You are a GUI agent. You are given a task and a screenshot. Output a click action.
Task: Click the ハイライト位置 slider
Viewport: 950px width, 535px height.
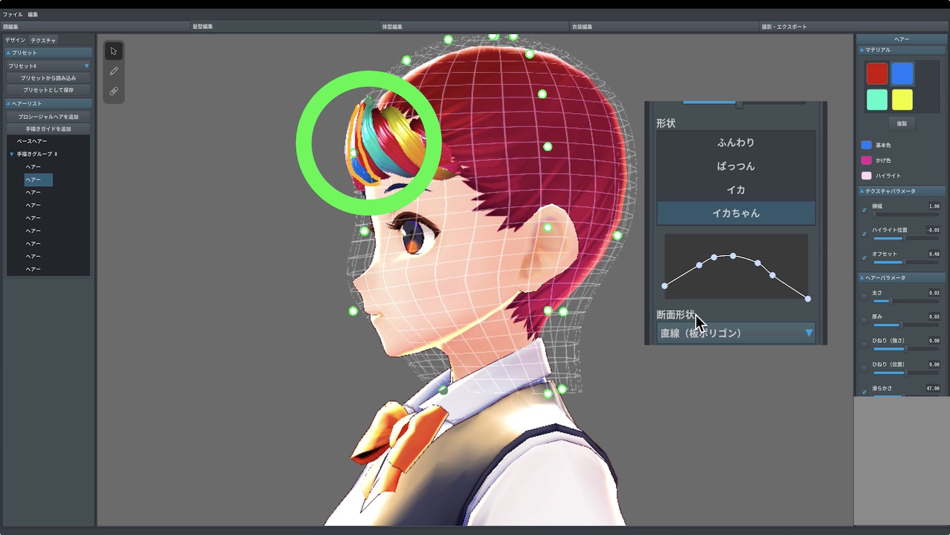(x=906, y=238)
